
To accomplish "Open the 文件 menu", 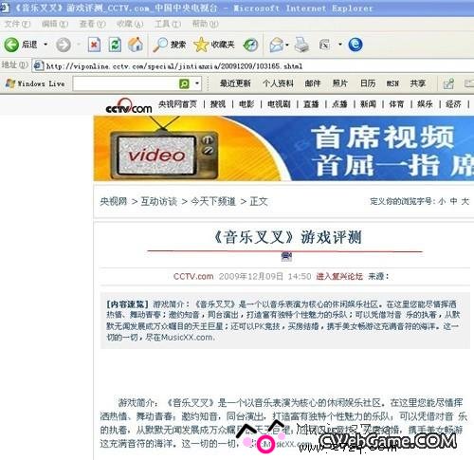I will (17, 24).
